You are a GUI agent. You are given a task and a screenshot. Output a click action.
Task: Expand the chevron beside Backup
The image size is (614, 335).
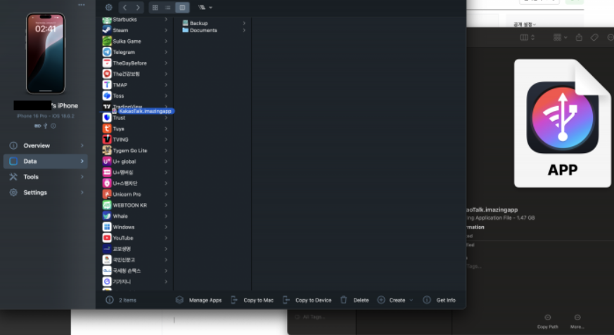[x=244, y=23]
